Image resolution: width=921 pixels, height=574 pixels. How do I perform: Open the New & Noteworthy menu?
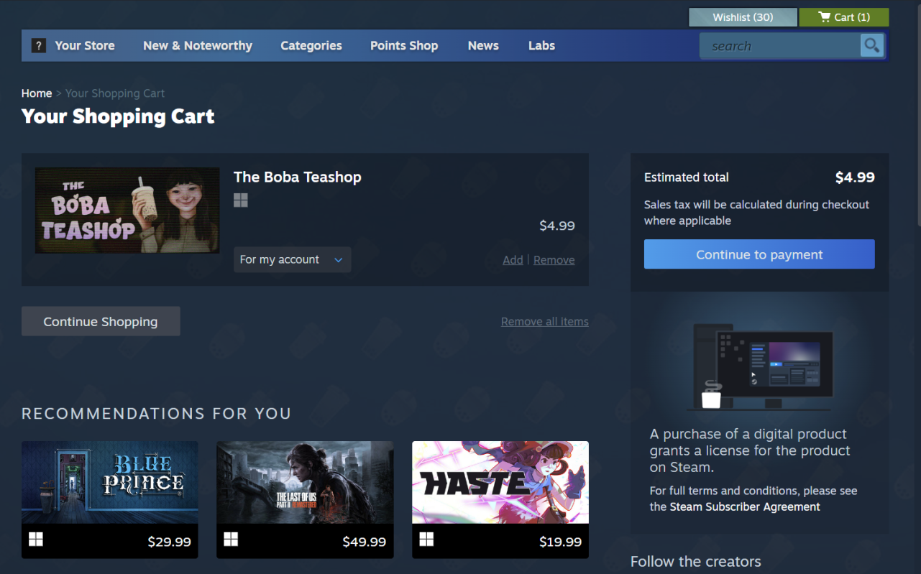(x=198, y=46)
